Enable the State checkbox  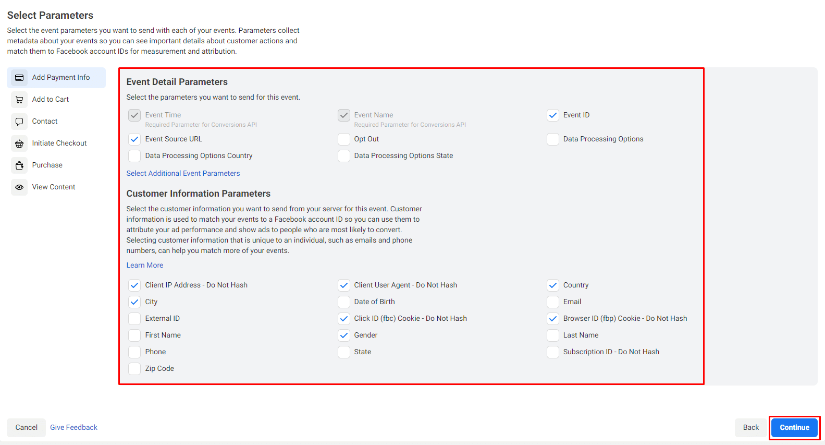click(x=344, y=352)
